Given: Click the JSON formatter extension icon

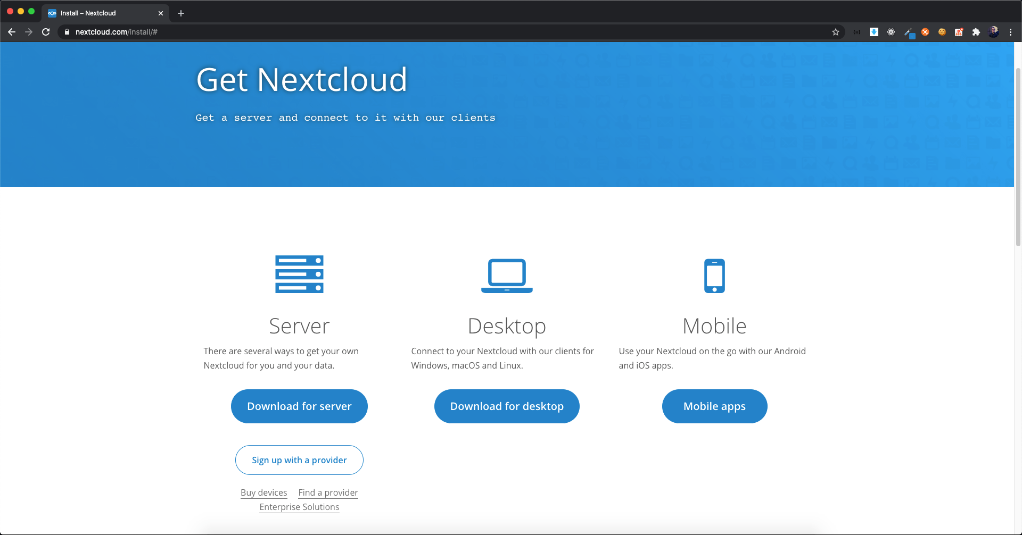Looking at the screenshot, I should point(856,32).
